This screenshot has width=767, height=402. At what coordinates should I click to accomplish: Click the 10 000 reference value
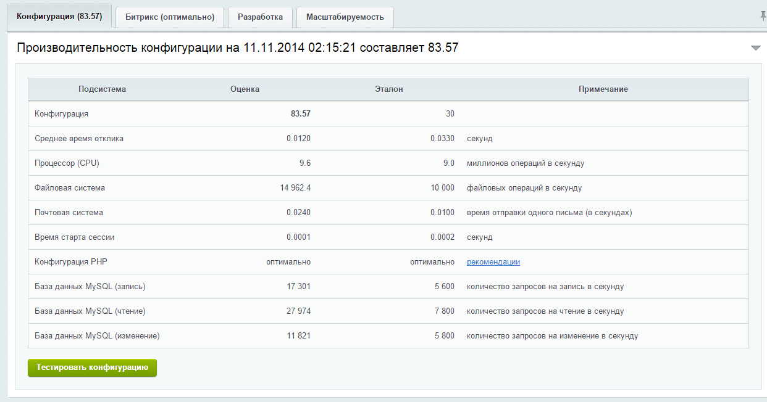[443, 188]
